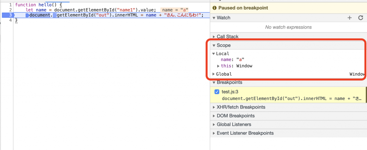This screenshot has height=150, width=367.
Task: Collapse the Scope section
Action: [214, 45]
